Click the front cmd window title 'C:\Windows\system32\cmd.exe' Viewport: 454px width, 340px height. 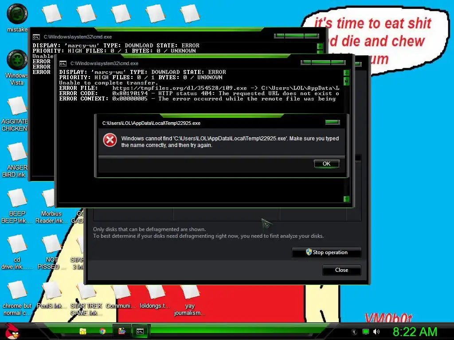(x=105, y=64)
